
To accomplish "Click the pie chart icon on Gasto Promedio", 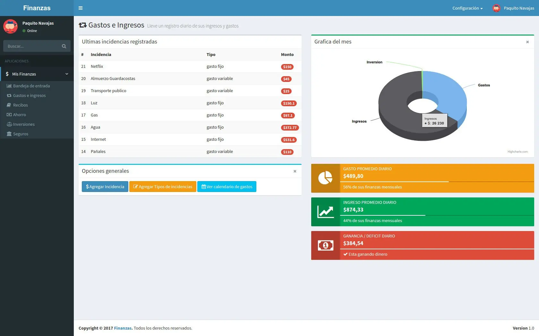I will (325, 178).
